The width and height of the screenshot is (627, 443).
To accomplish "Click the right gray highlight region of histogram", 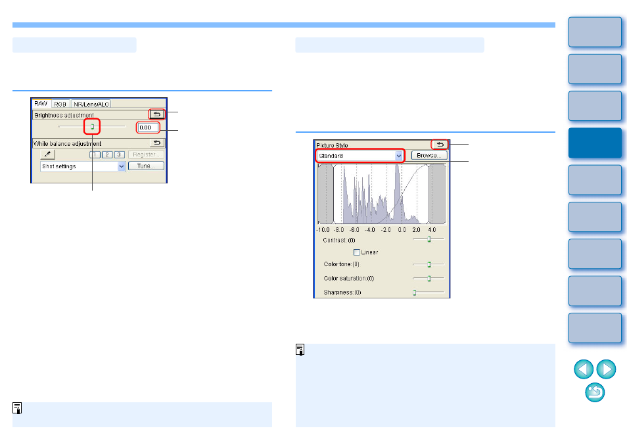I will point(438,194).
